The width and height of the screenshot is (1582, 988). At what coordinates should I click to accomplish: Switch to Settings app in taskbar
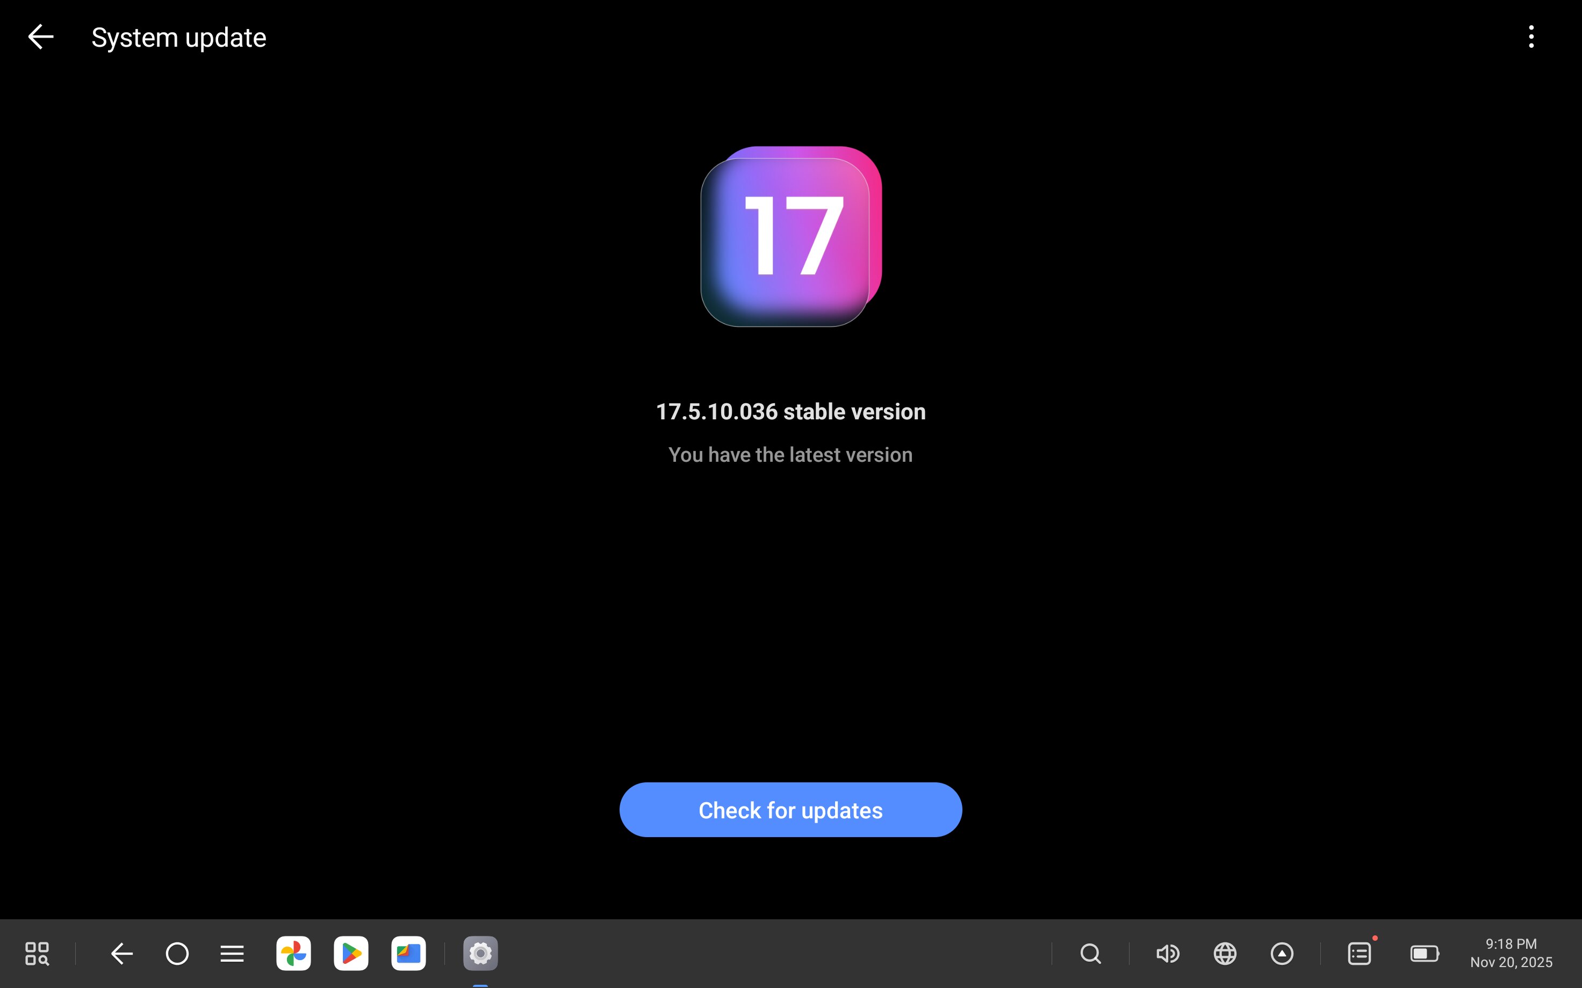click(x=480, y=954)
